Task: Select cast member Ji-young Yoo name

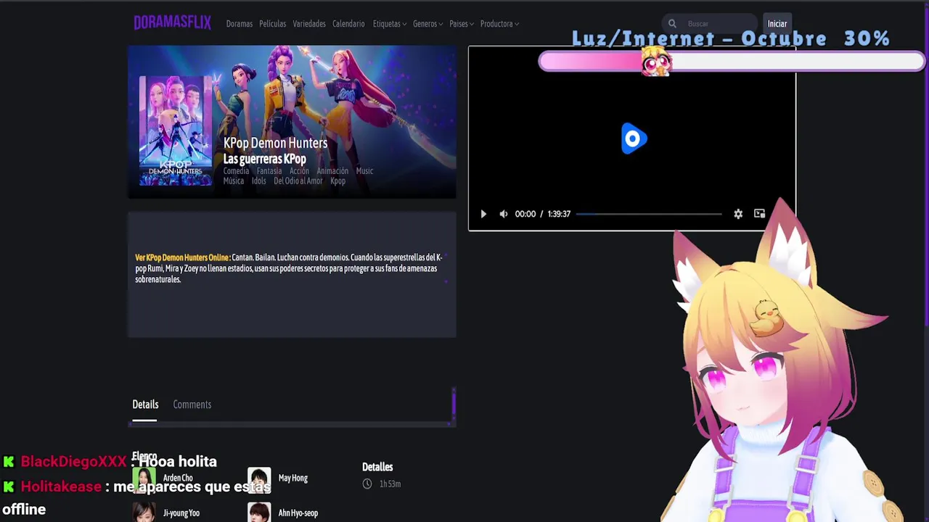Action: click(181, 513)
